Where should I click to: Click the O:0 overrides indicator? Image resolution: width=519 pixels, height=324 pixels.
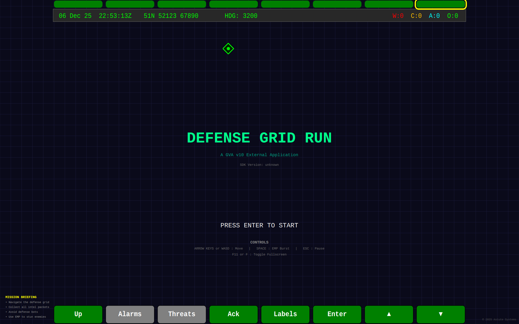tap(453, 16)
